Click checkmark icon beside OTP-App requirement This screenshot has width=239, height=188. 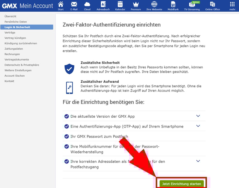click(x=67, y=126)
